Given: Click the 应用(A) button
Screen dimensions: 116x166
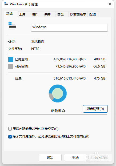Looking at the screenshot, I should coord(101,157).
